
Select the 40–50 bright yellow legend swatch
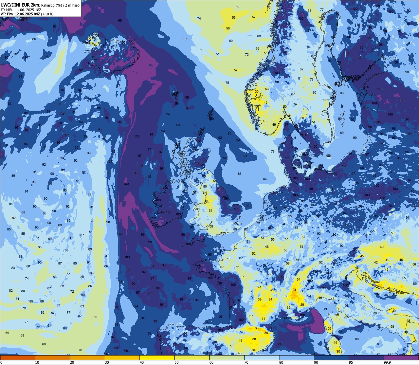(x=157, y=357)
